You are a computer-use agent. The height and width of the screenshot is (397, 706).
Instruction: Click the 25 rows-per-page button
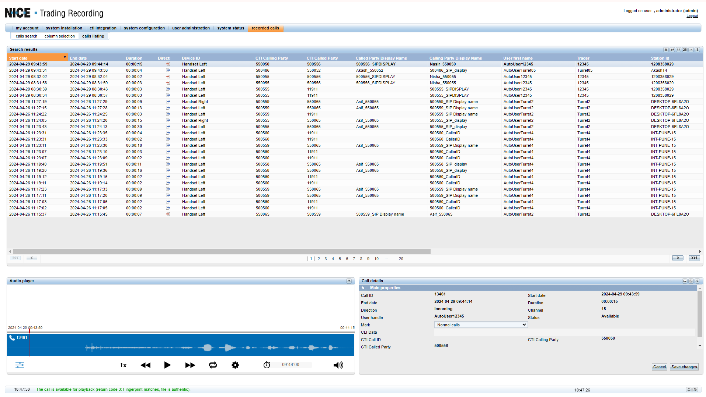[x=685, y=50]
